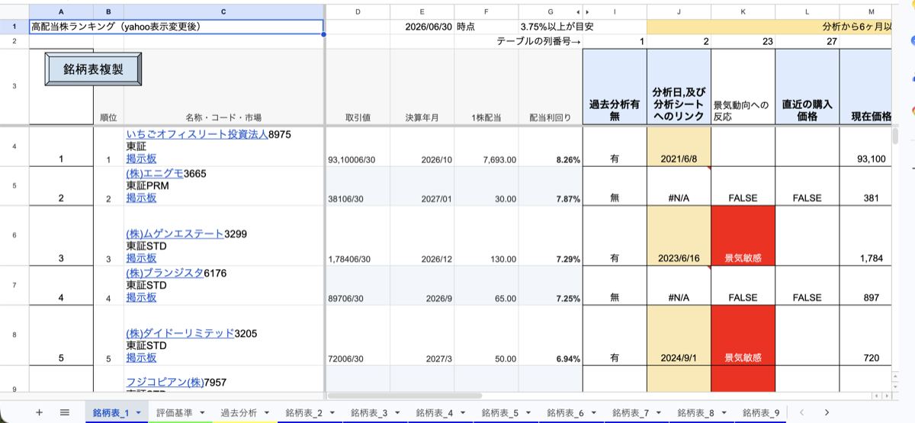
Task: Open the 銘柄表_2 tab dropdown arrow
Action: (x=331, y=413)
